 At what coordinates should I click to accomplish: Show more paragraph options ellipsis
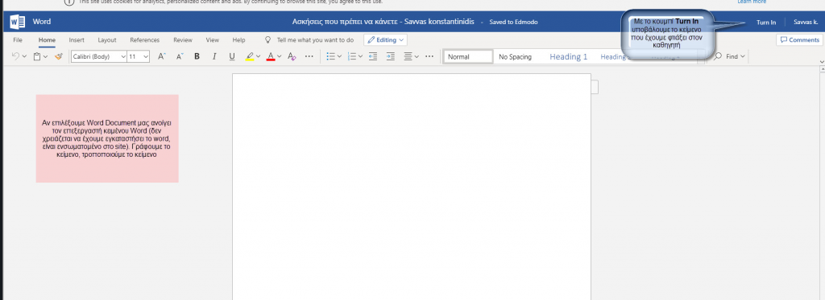[x=429, y=56]
